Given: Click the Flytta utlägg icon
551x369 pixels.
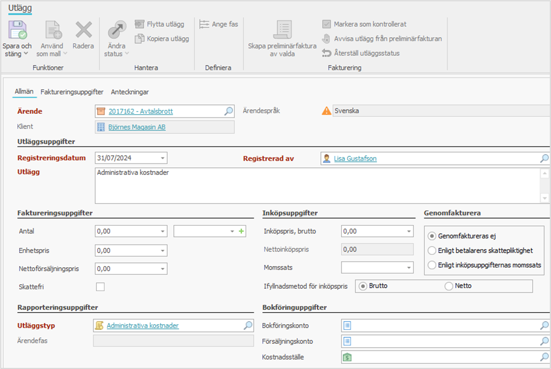Looking at the screenshot, I should pyautogui.click(x=139, y=24).
